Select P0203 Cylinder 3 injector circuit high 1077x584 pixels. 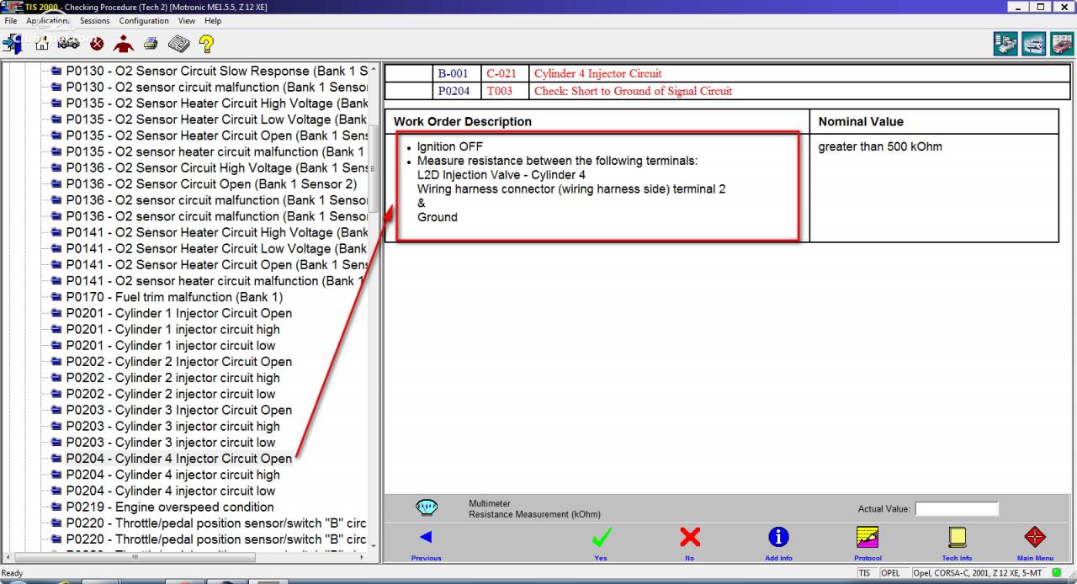coord(173,426)
